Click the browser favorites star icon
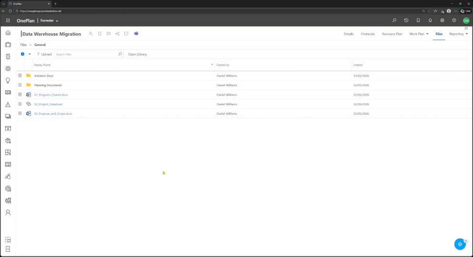This screenshot has width=473, height=257. click(429, 11)
